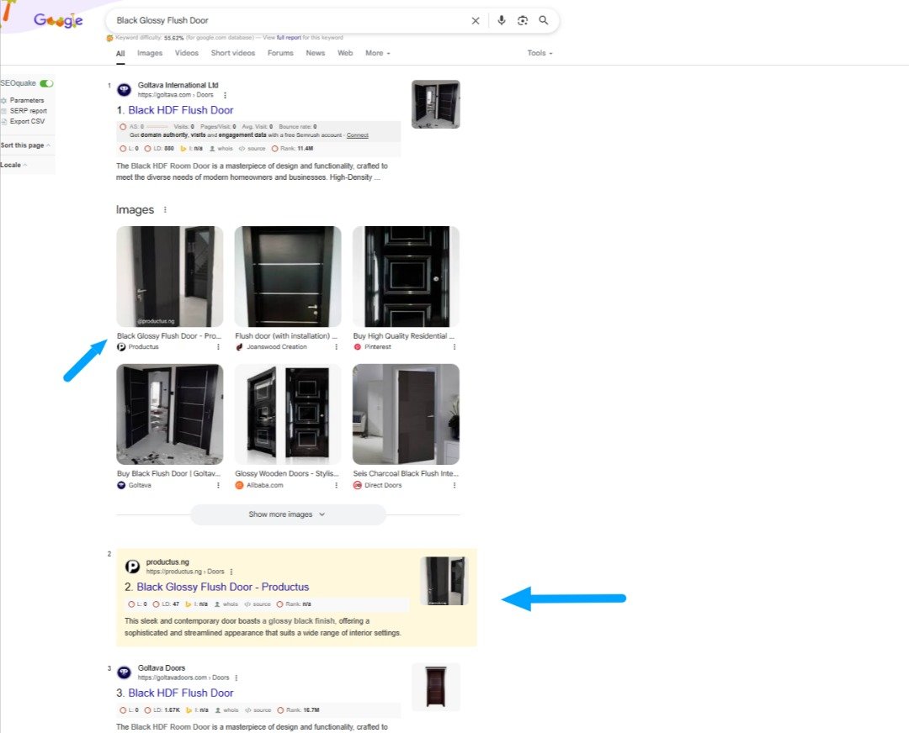Screen dimensions: 909x733
Task: Open the Goltava Doors Black HDF result
Action: (180, 693)
